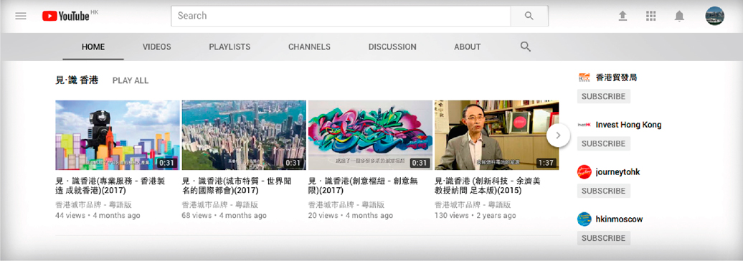Subscribe to Invest Hong Kong
This screenshot has width=743, height=261.
(x=604, y=143)
